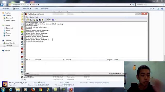This screenshot has height=92, width=165.
Task: Open Windows Media Player taskbar icon
Action: point(25,90)
